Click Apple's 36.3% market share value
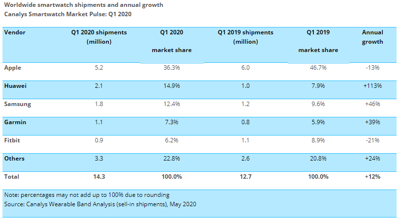Image resolution: width=401 pixels, height=218 pixels. (x=171, y=67)
